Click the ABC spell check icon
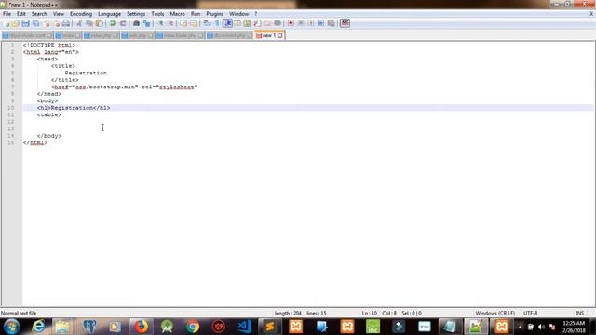The height and width of the screenshot is (335, 596). [x=345, y=23]
